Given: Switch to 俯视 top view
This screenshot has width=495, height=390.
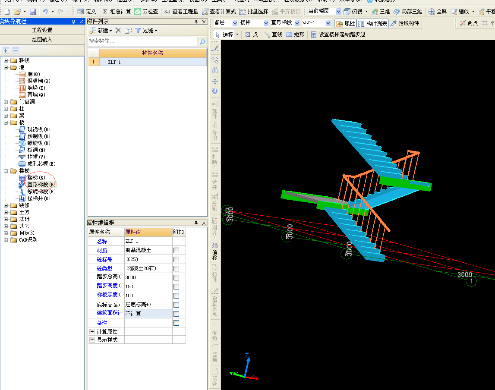Looking at the screenshot, I should point(353,12).
